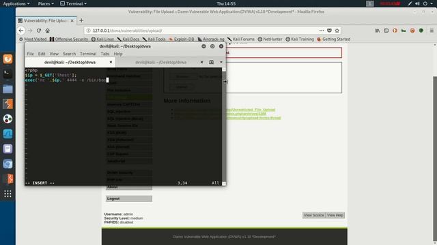The height and width of the screenshot is (245, 437).
Task: Open Terminal app menu in top panel
Action: (74, 3)
